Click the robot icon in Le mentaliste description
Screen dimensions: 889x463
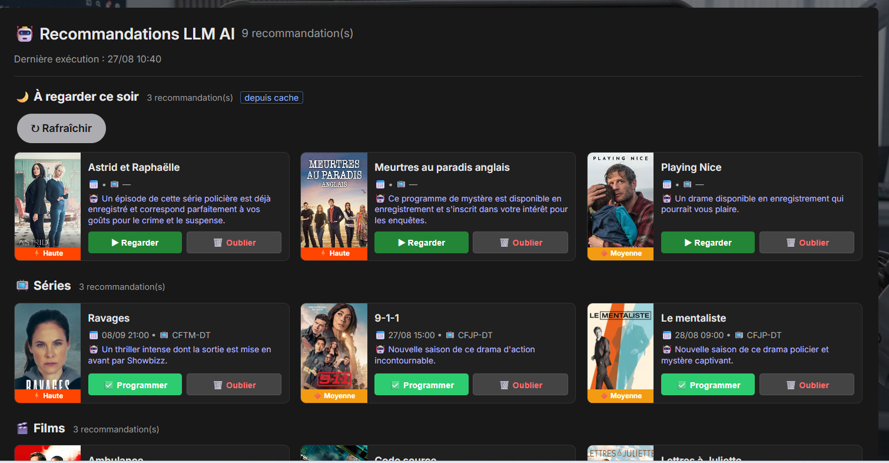click(666, 349)
